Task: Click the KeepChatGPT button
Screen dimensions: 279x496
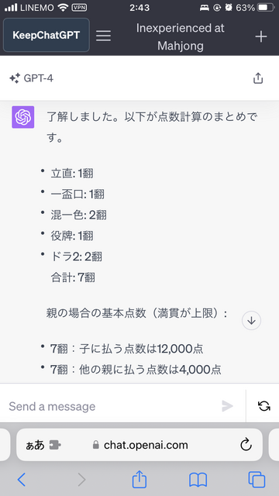Action: click(46, 35)
